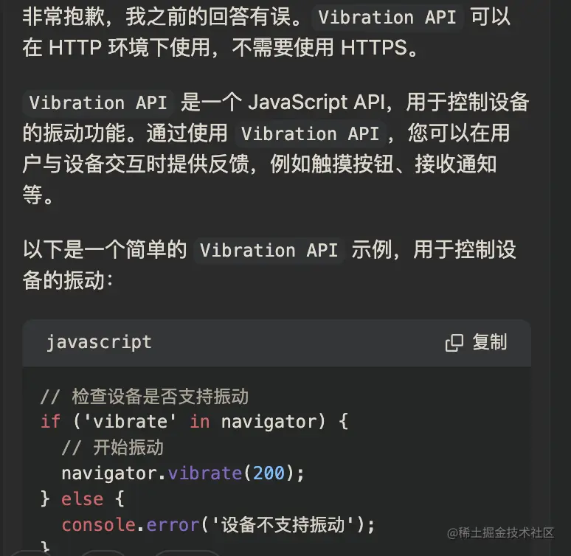Click console.error code line

[x=218, y=524]
